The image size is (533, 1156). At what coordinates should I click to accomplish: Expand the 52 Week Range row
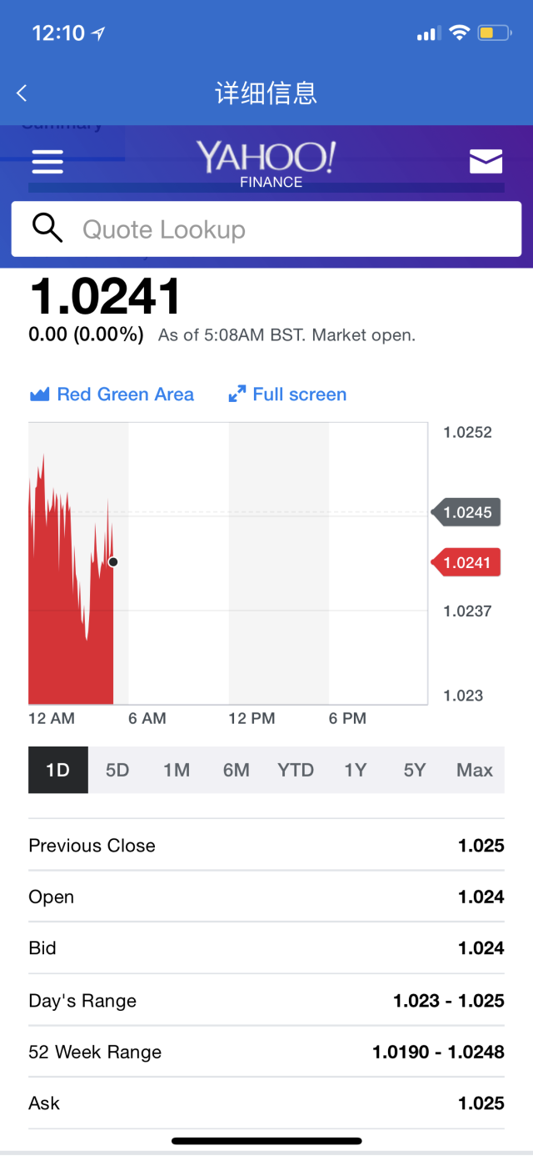pyautogui.click(x=266, y=1052)
